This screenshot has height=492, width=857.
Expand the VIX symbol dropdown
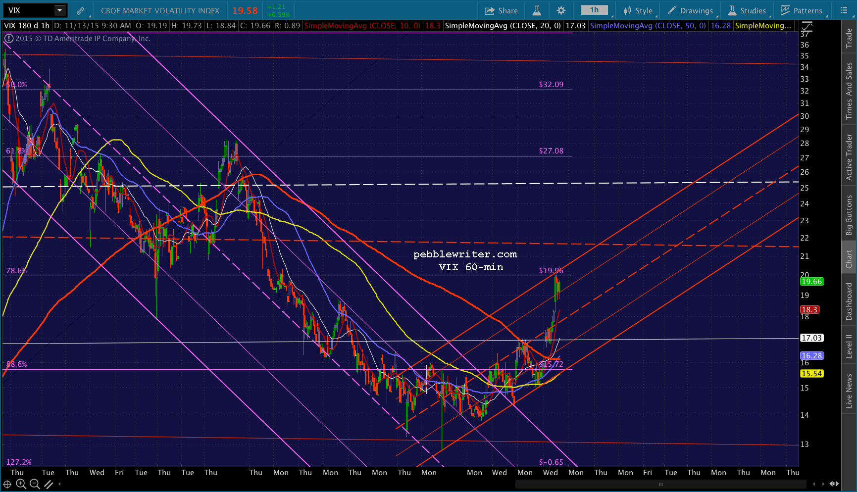click(x=59, y=10)
